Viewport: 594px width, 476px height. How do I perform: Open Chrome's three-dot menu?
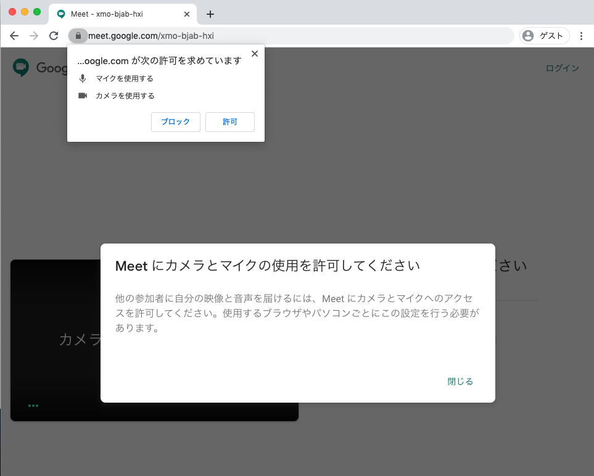coord(581,36)
